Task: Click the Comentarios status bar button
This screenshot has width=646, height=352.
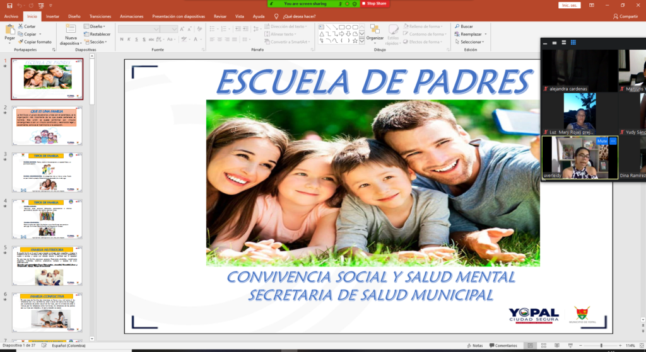Action: click(x=503, y=346)
